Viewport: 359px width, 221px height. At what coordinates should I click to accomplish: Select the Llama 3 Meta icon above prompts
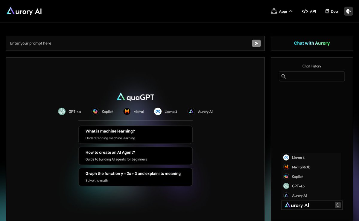coord(158,112)
